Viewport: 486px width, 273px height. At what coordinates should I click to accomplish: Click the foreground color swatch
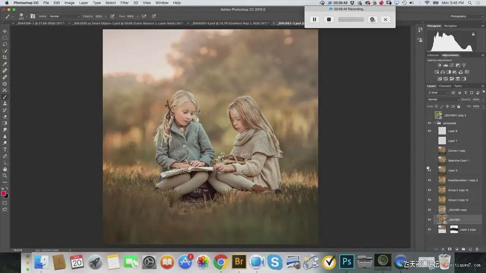pyautogui.click(x=3, y=193)
